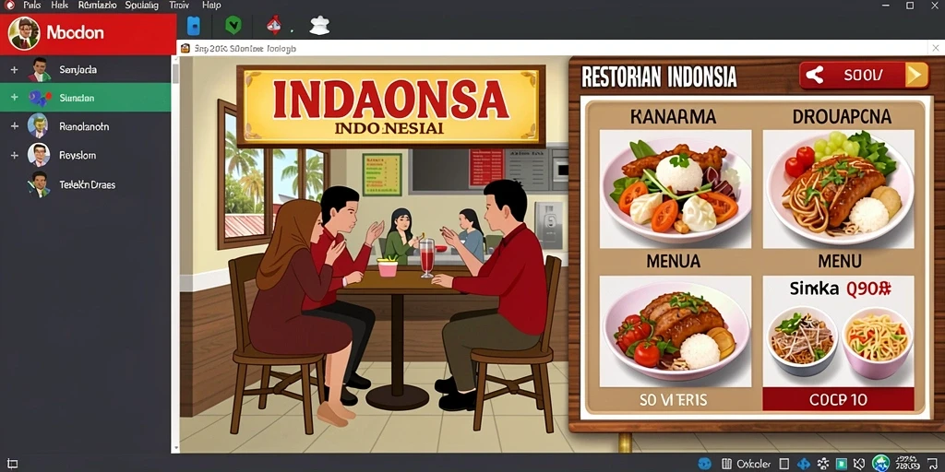The height and width of the screenshot is (472, 945).
Task: Open the Spulaiig menu
Action: (142, 5)
